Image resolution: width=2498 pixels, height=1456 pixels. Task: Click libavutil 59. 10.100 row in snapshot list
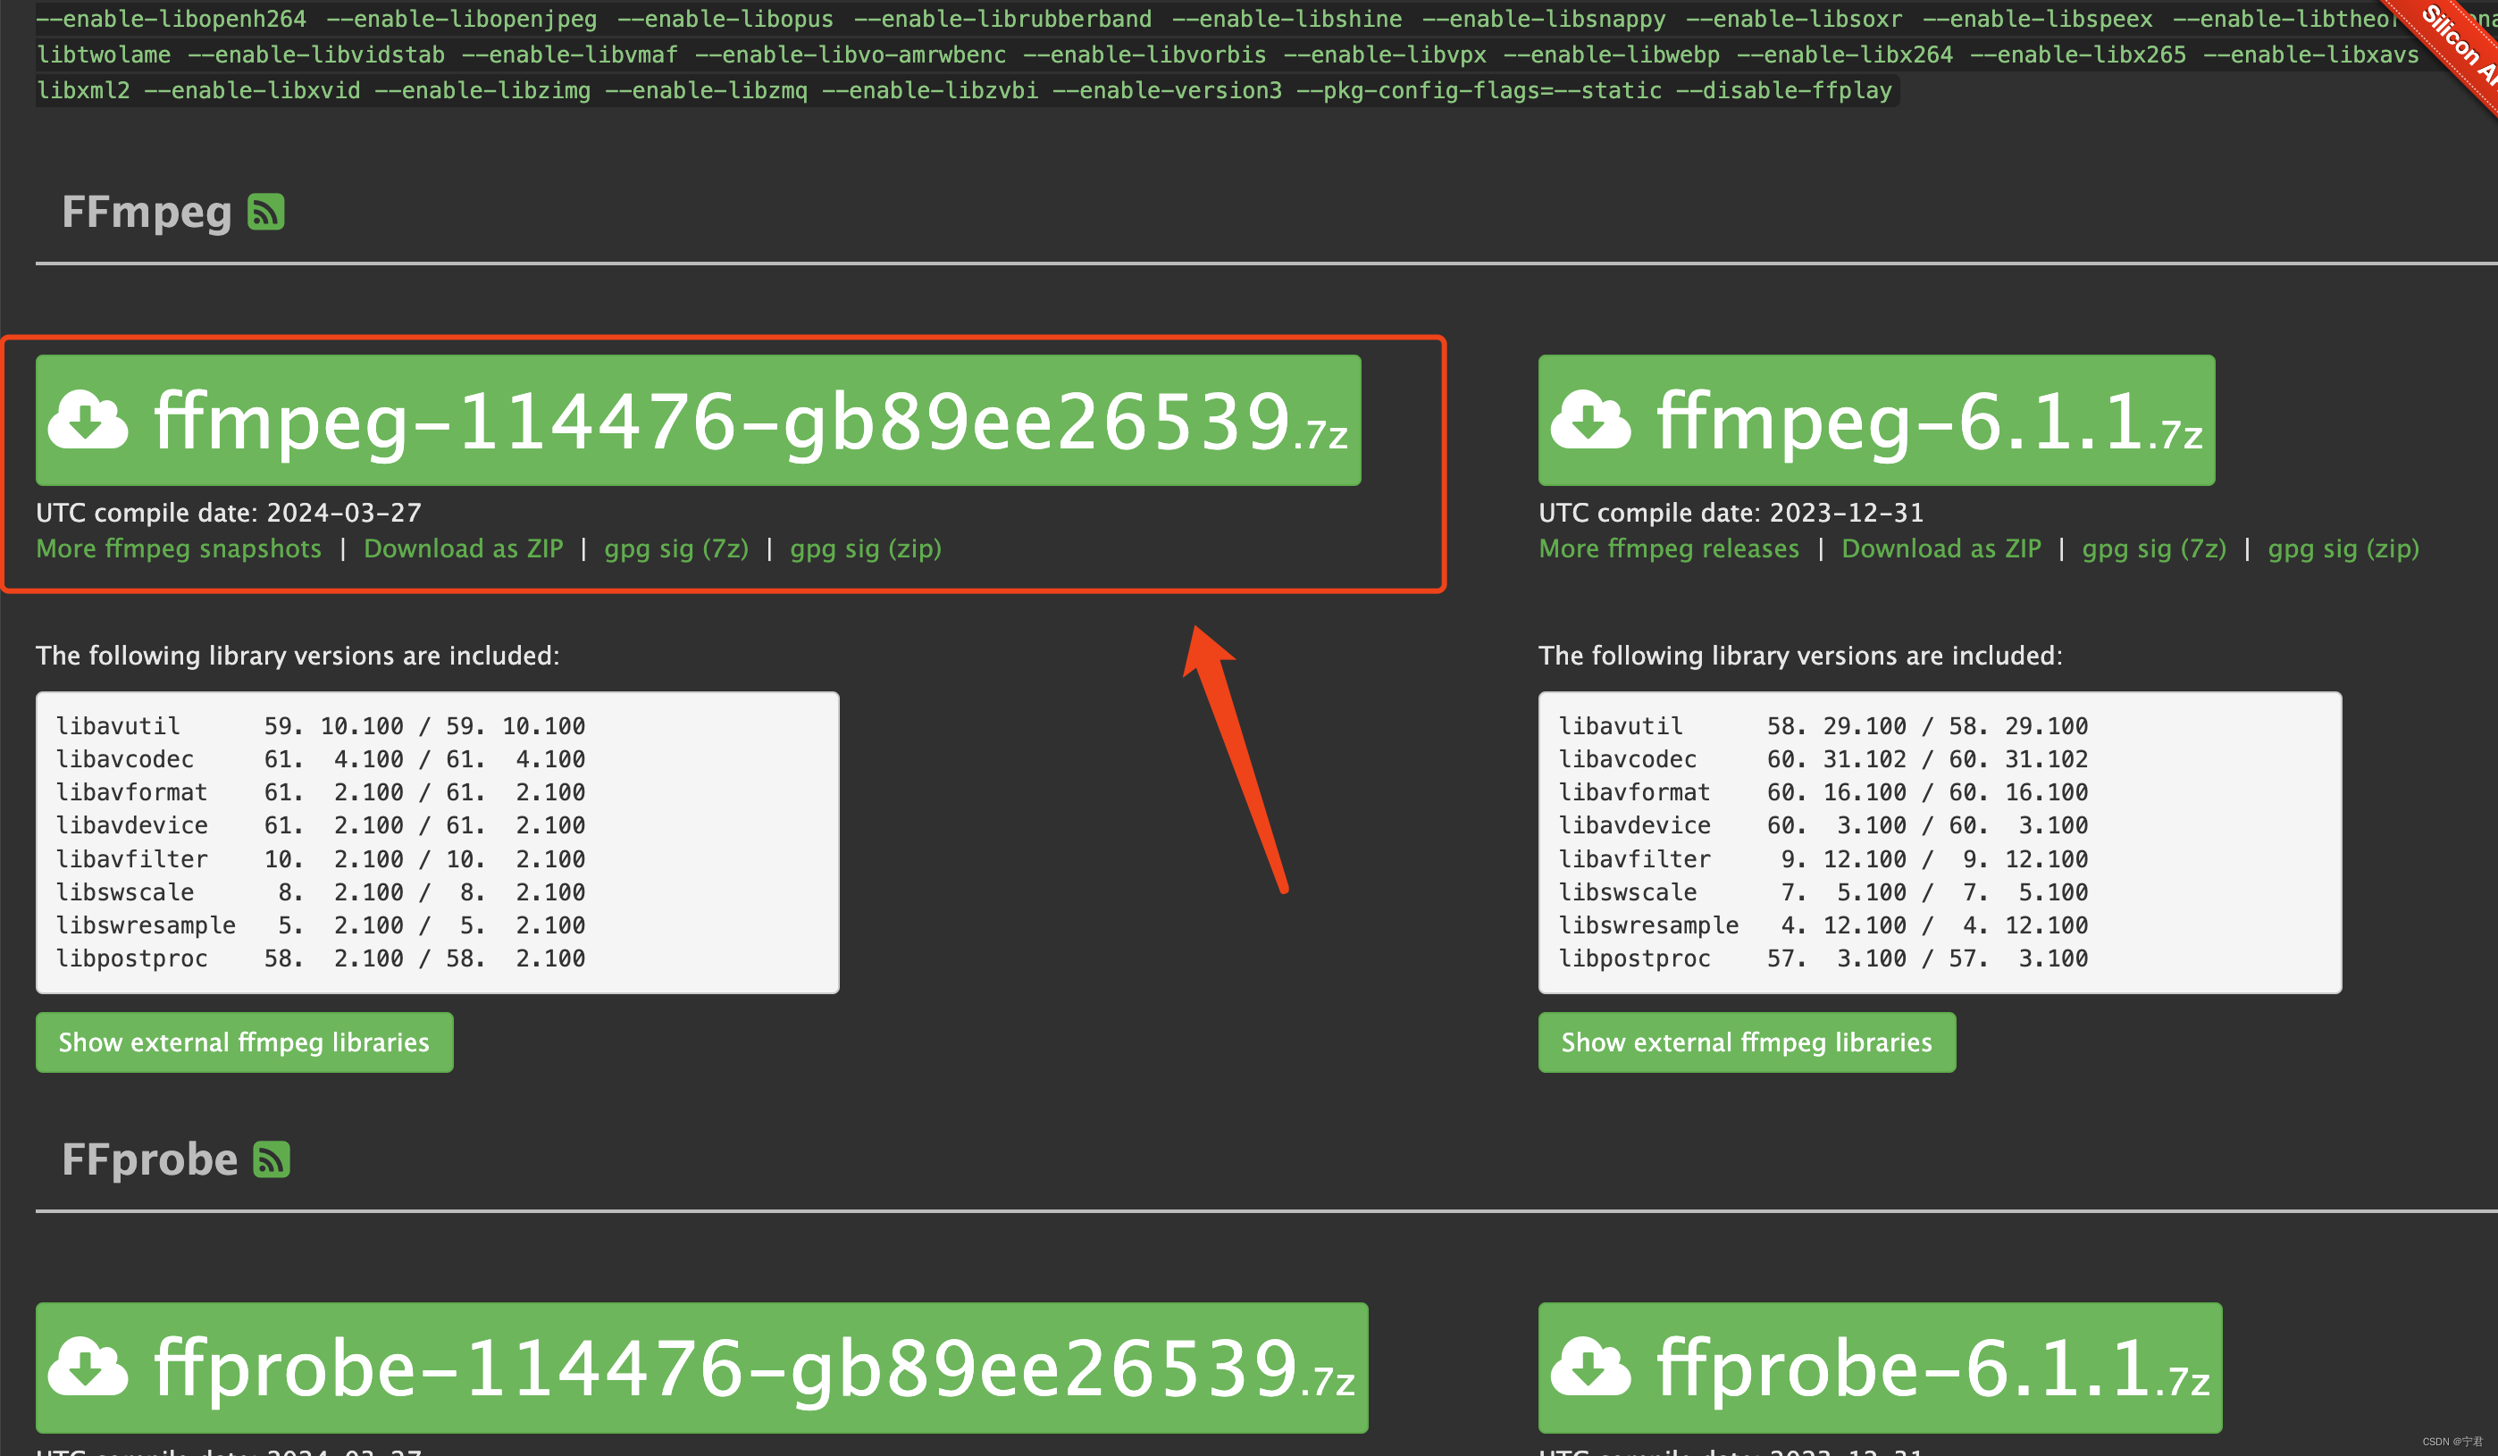pyautogui.click(x=320, y=726)
